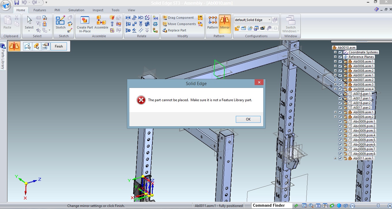Expand the Ab0008.asm:1 tree node

point(335,61)
